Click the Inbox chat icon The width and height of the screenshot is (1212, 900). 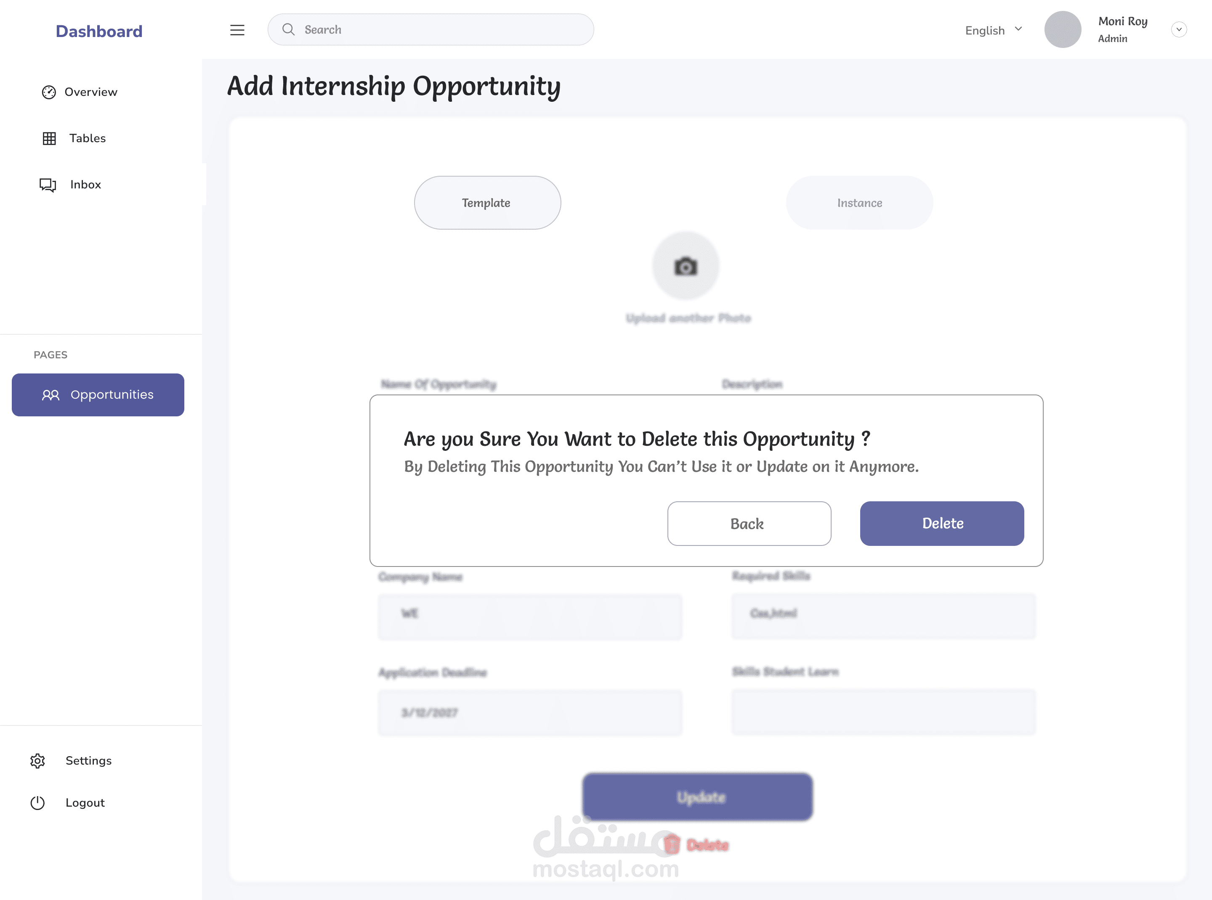tap(48, 185)
